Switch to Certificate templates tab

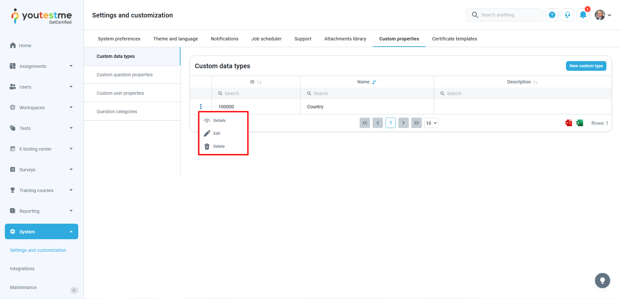click(454, 39)
